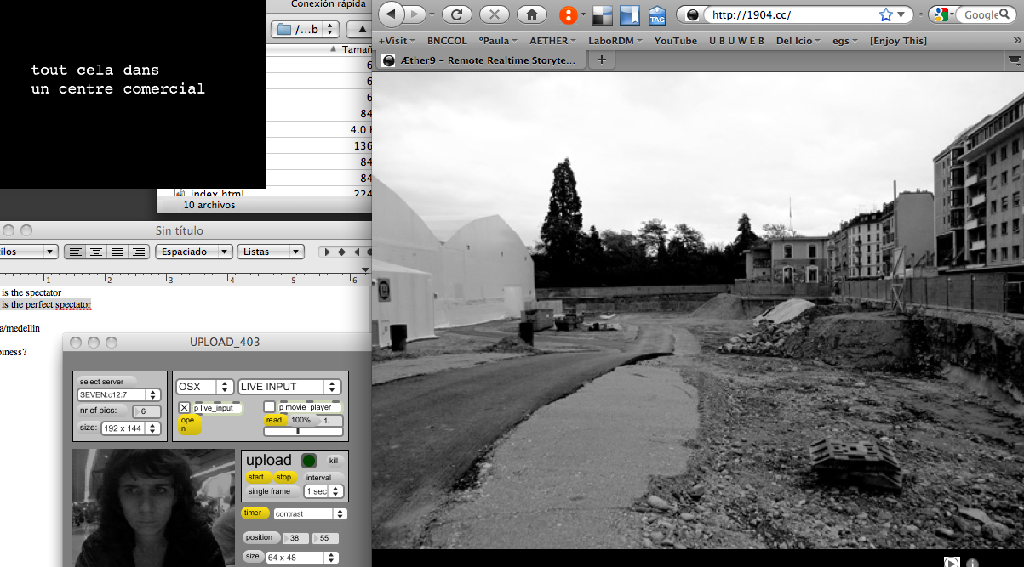1024x567 pixels.
Task: Open the LIVE INPUT source dropdown
Action: click(289, 387)
